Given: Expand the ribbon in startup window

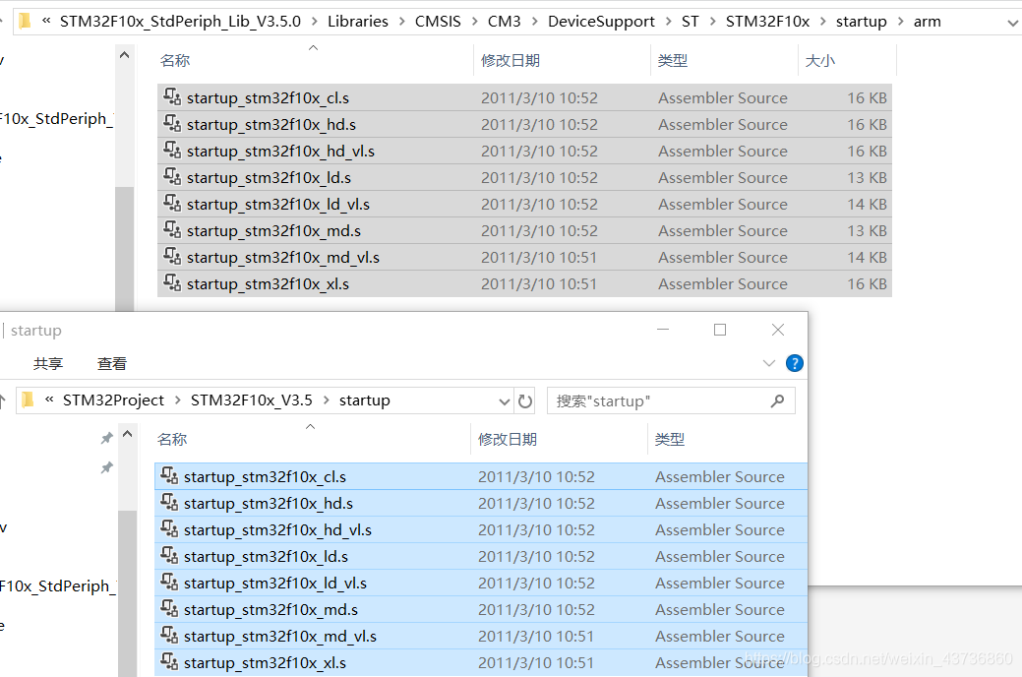Looking at the screenshot, I should pos(769,363).
